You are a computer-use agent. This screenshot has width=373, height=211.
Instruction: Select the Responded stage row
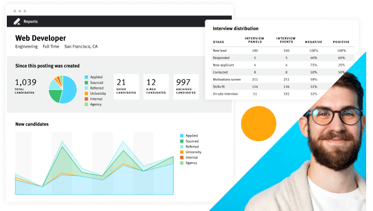tap(283, 58)
